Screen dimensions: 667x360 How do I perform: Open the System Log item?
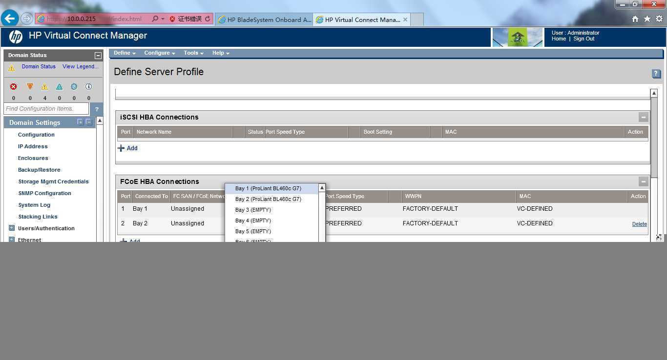tap(34, 205)
